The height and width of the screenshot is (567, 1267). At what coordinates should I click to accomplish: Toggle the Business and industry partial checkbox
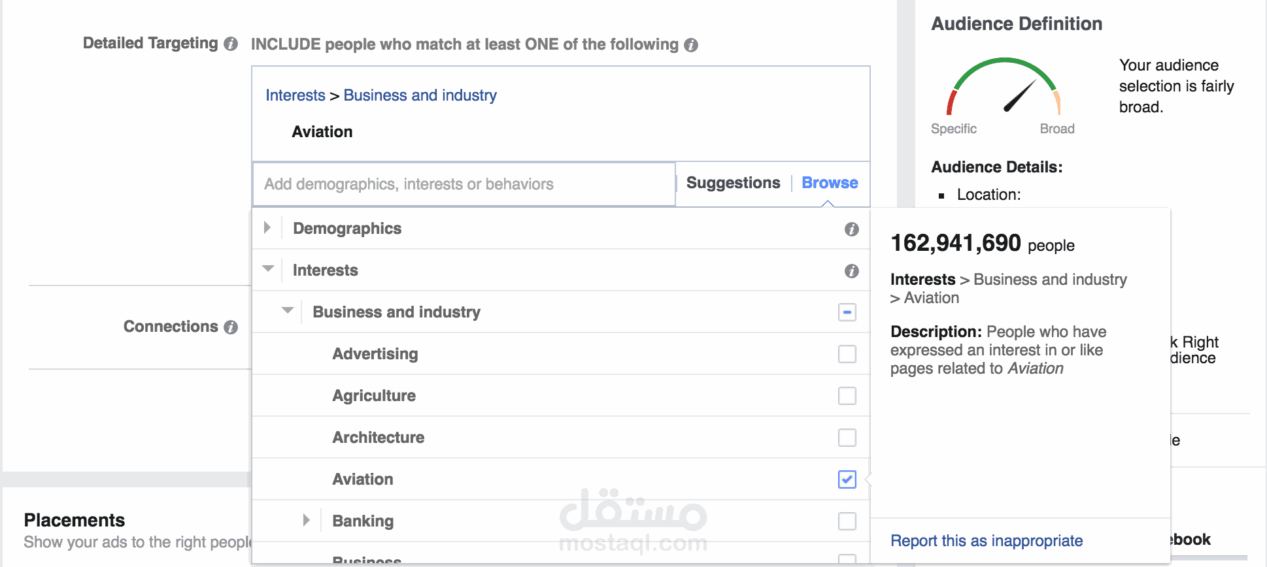pyautogui.click(x=847, y=312)
